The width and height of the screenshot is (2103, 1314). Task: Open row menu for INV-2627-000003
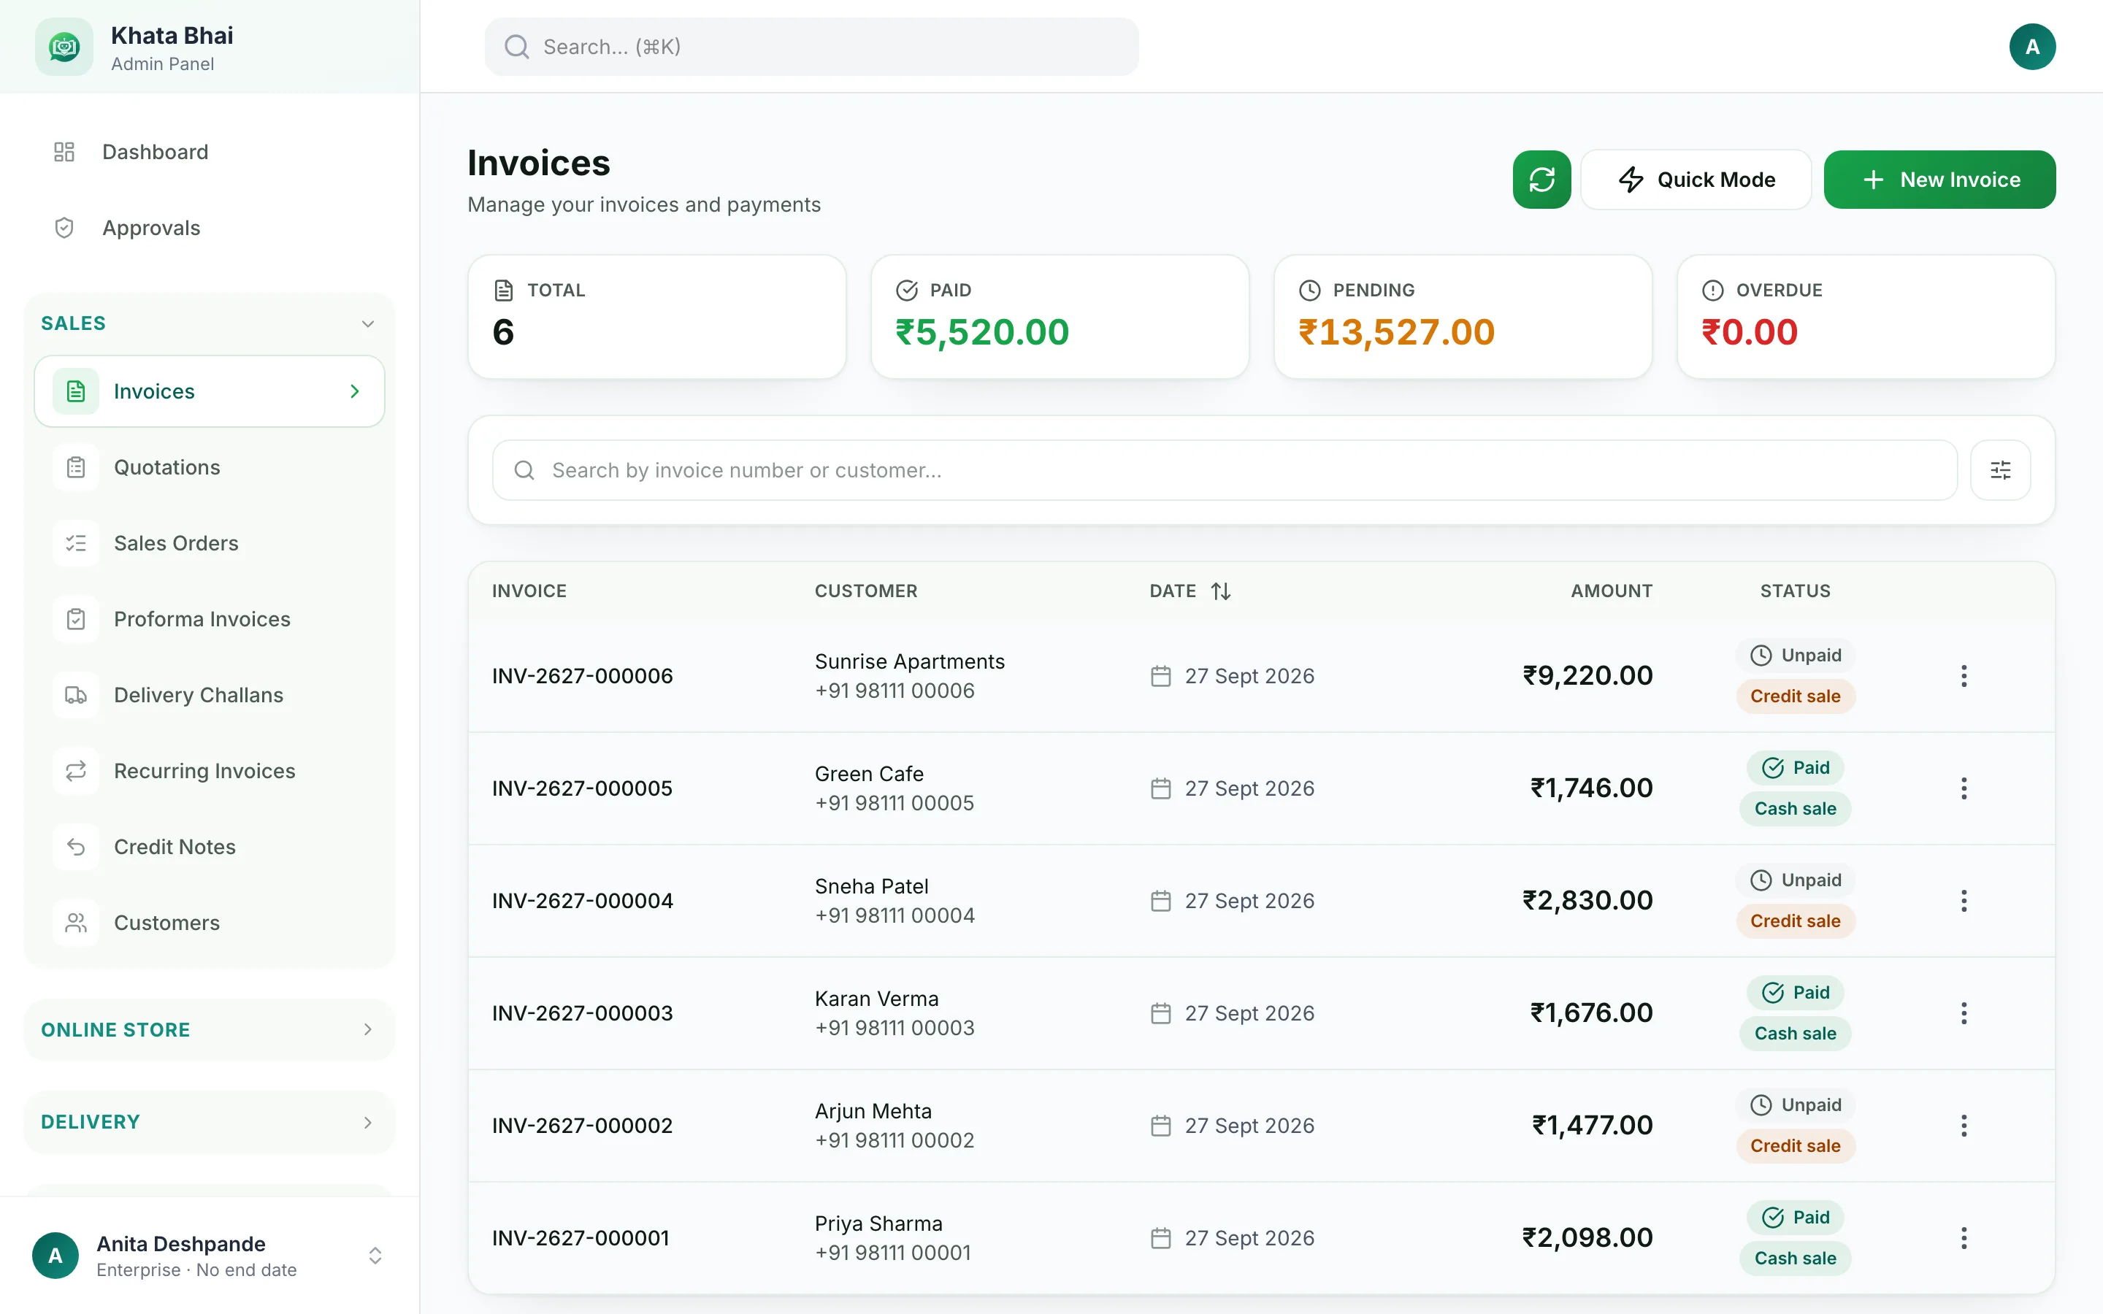tap(1964, 1013)
